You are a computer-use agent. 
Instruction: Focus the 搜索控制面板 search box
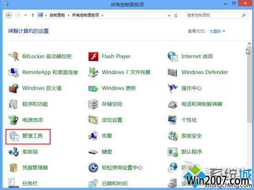(216, 15)
